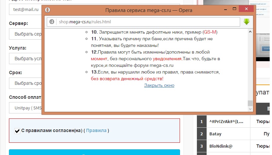This screenshot has width=272, height=155.
Task: Minimize the Opera rules popup window
Action: (225, 9)
